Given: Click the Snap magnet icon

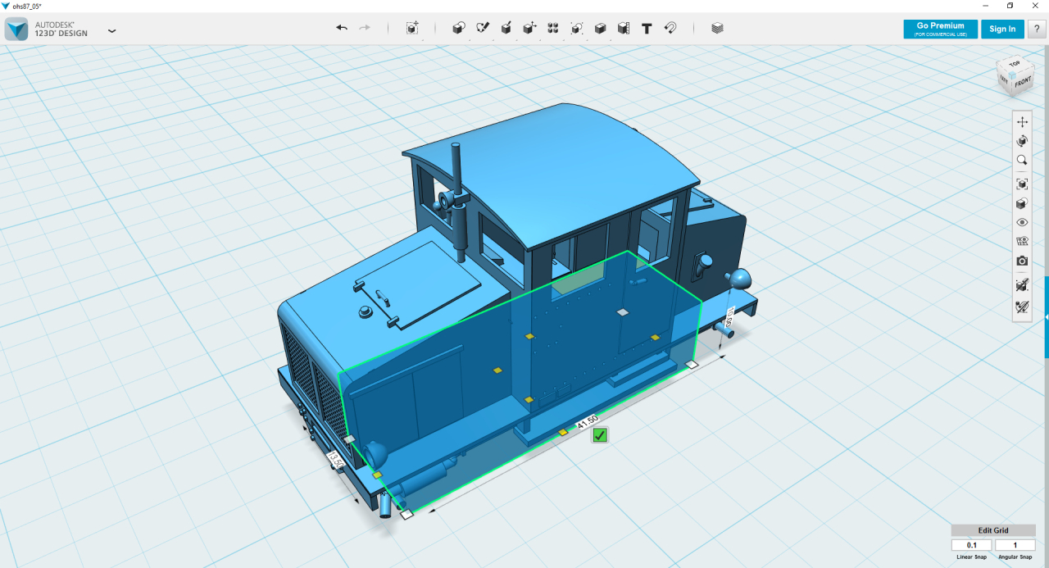Looking at the screenshot, I should coord(670,28).
